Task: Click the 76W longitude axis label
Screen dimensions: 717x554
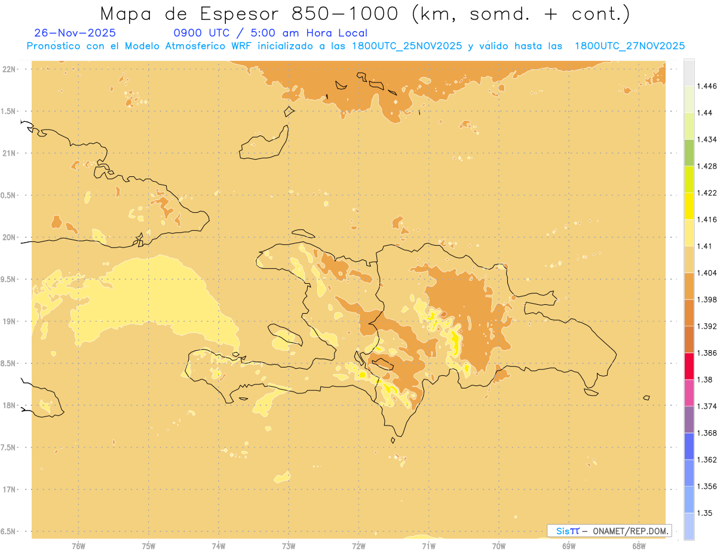Action: tap(78, 546)
